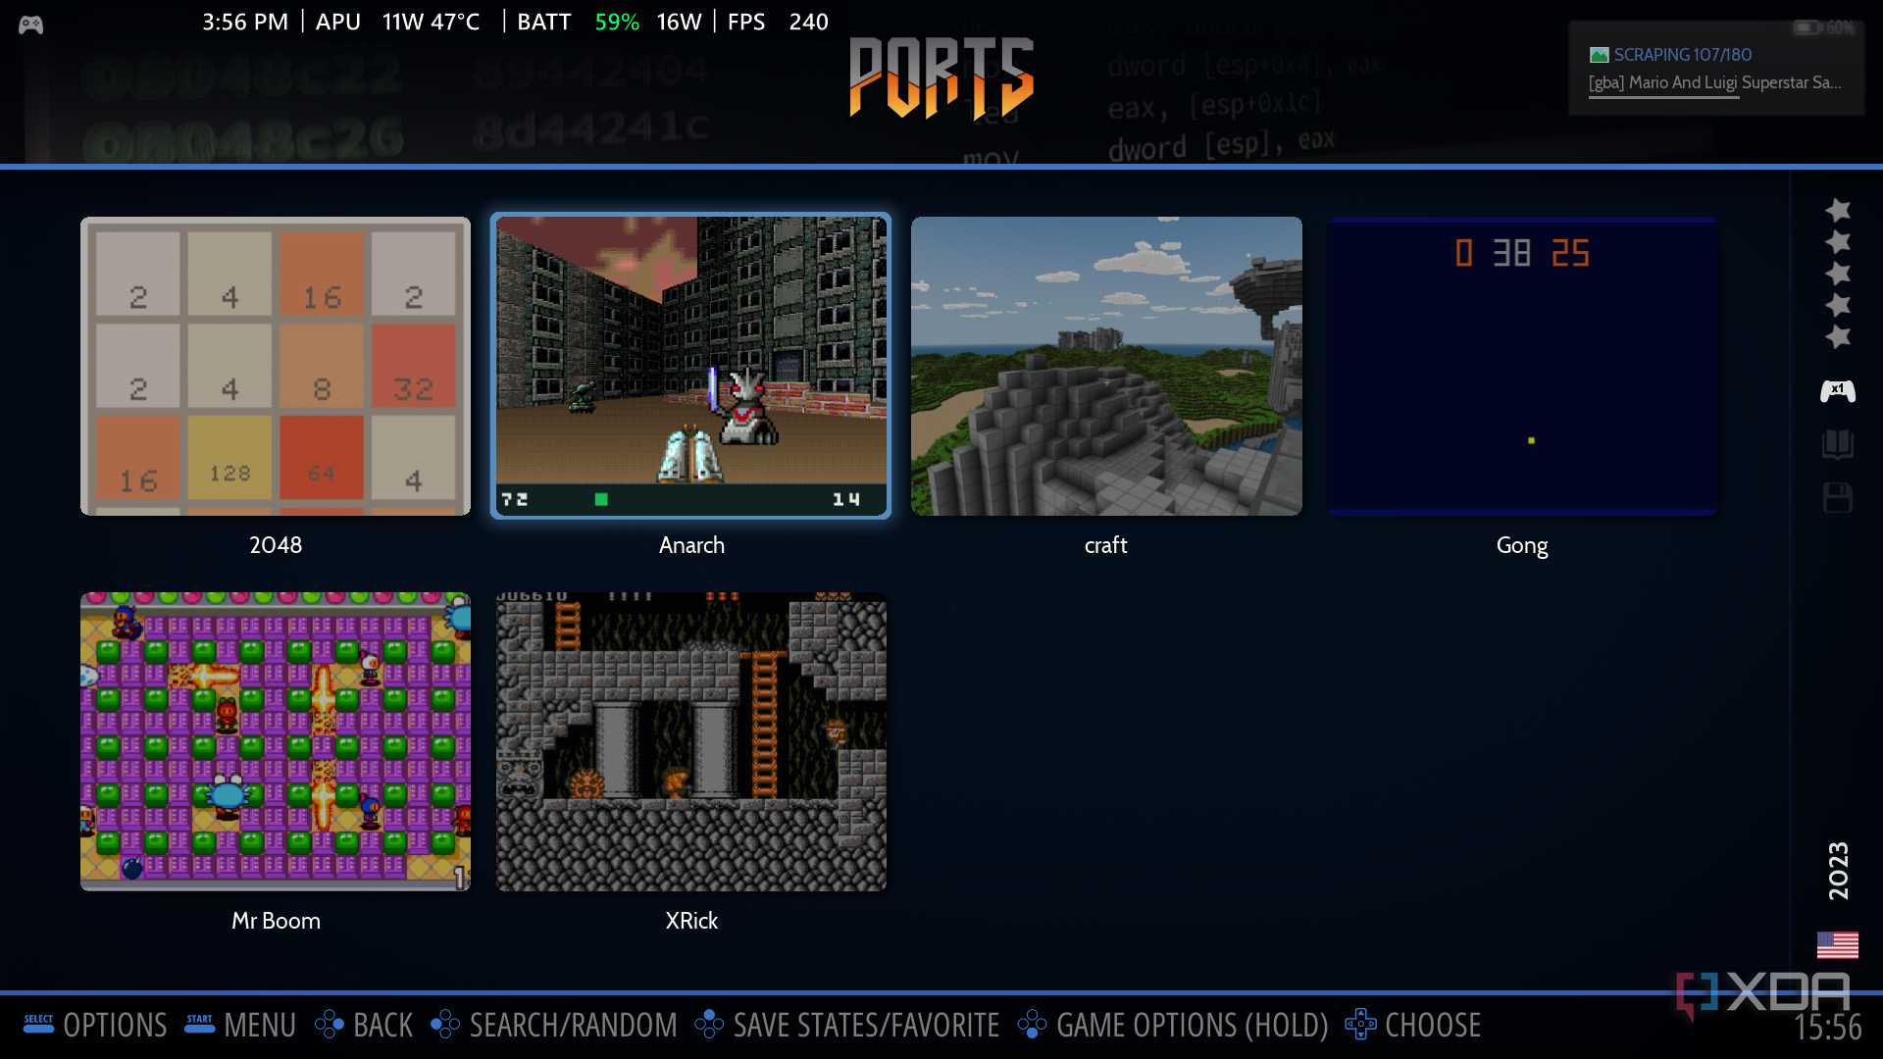Click SAVE STATES/FAVORITE in the help bar

(866, 1026)
